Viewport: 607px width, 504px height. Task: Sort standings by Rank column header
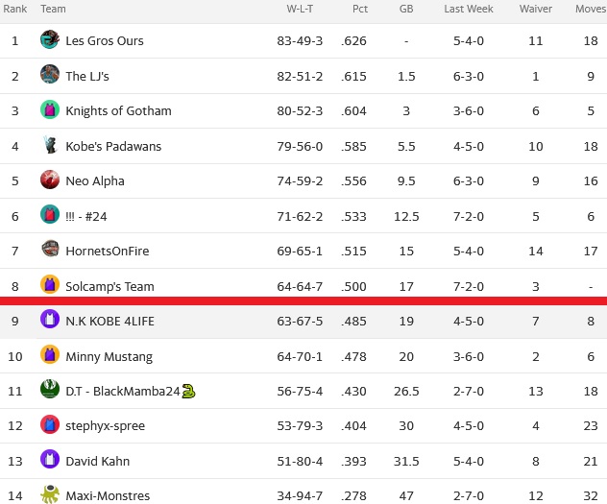click(14, 9)
